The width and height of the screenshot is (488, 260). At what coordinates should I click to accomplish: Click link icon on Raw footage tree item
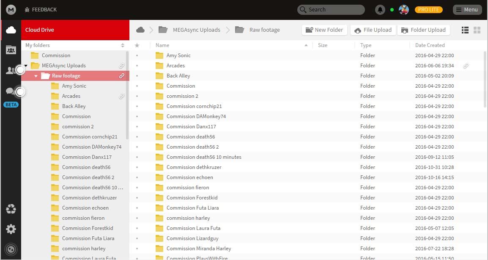tap(122, 76)
